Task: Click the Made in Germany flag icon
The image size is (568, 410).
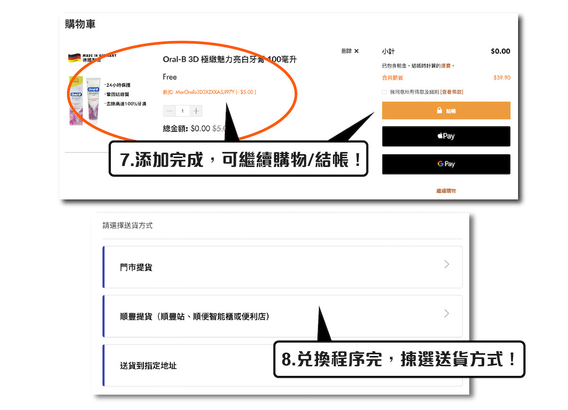Action: 74,58
